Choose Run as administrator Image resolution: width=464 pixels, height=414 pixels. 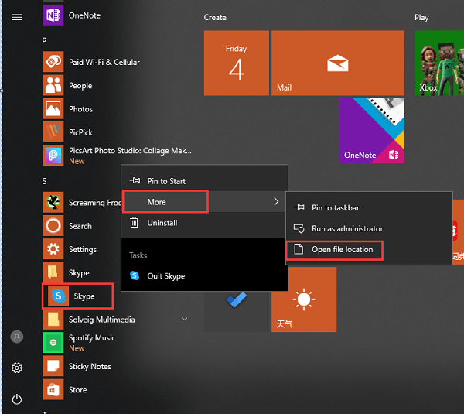tap(369, 228)
